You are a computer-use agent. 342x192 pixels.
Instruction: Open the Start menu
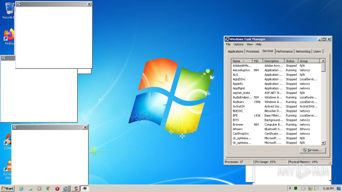(x=7, y=188)
